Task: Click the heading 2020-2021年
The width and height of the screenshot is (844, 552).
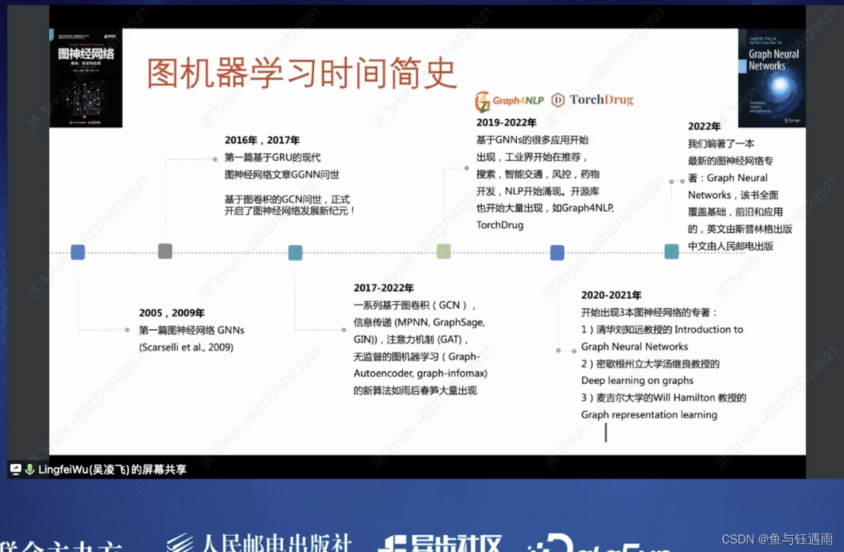Action: tap(612, 295)
